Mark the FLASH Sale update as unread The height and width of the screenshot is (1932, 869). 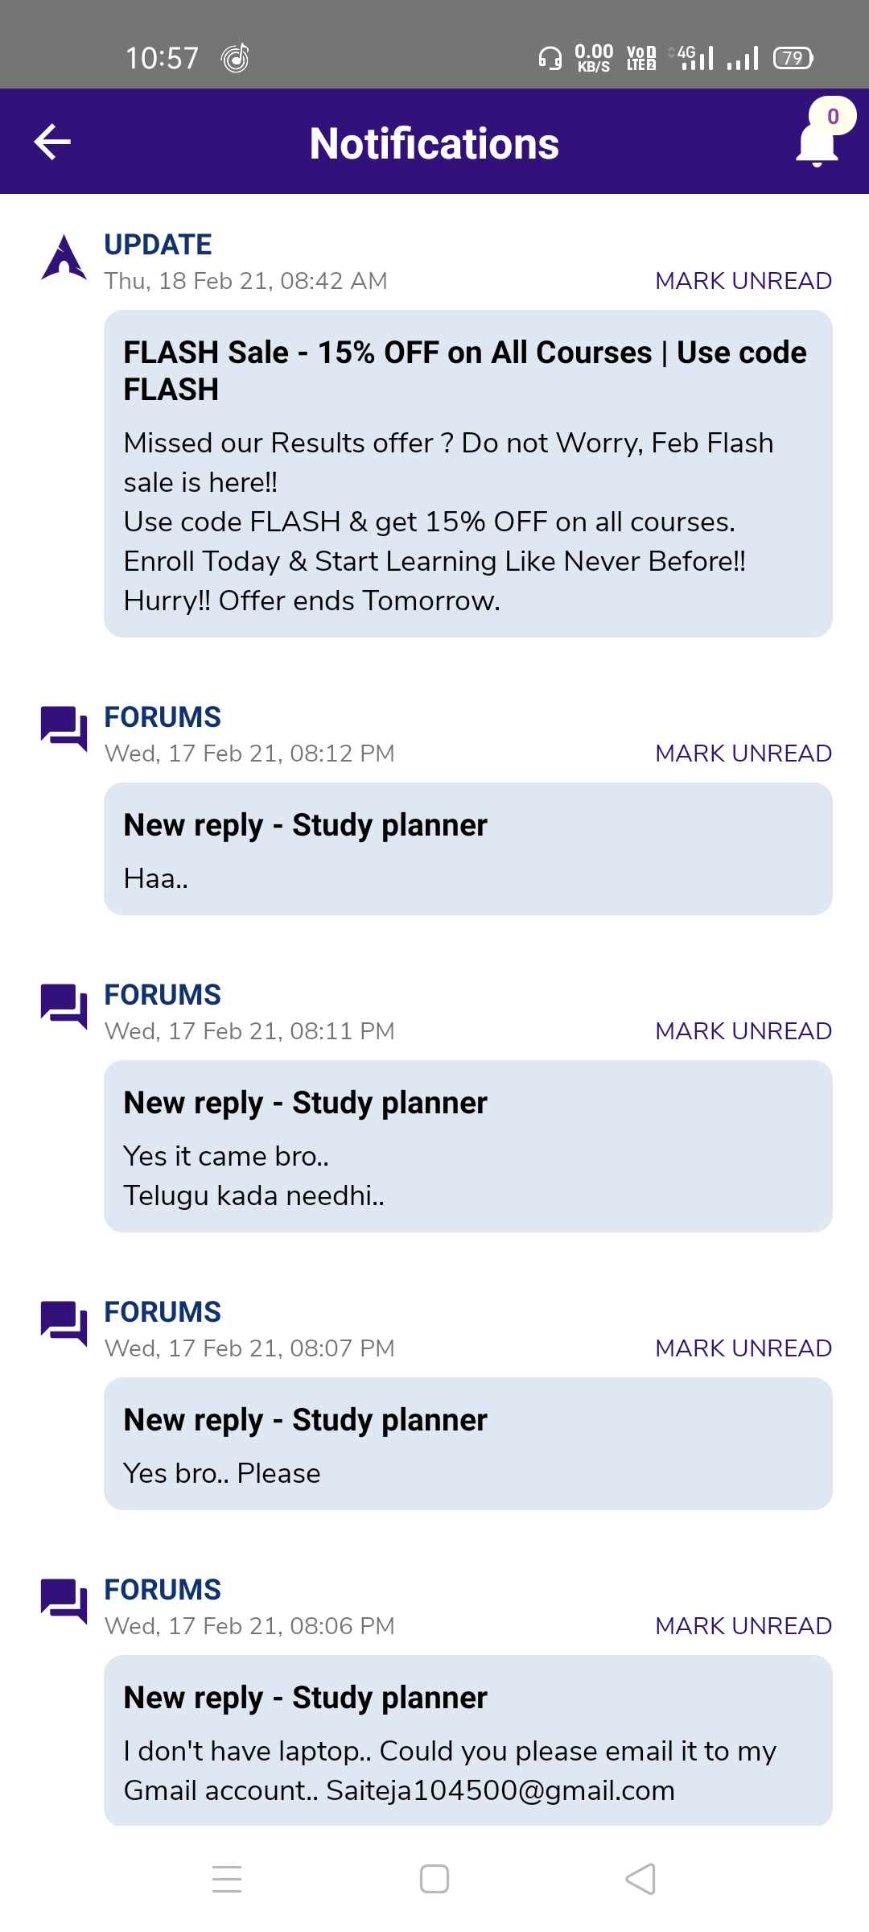pyautogui.click(x=743, y=281)
